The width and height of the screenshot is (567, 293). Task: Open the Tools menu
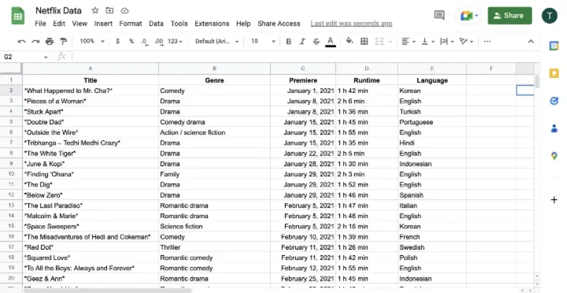(x=179, y=23)
